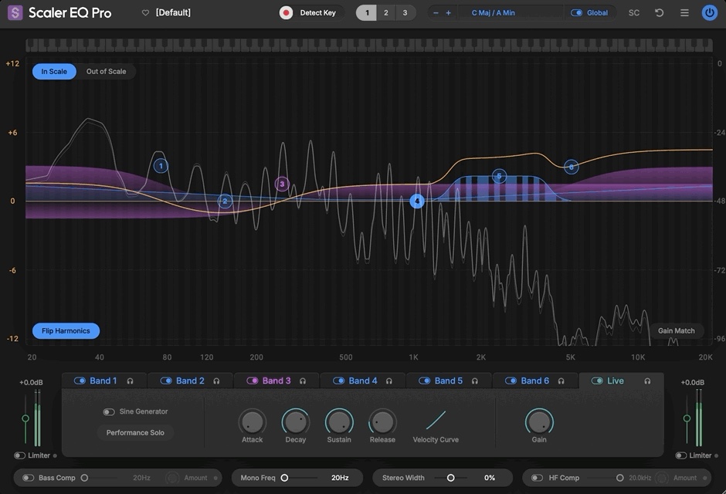Click the Decay knob
Screen dimensions: 726x494
tap(295, 422)
